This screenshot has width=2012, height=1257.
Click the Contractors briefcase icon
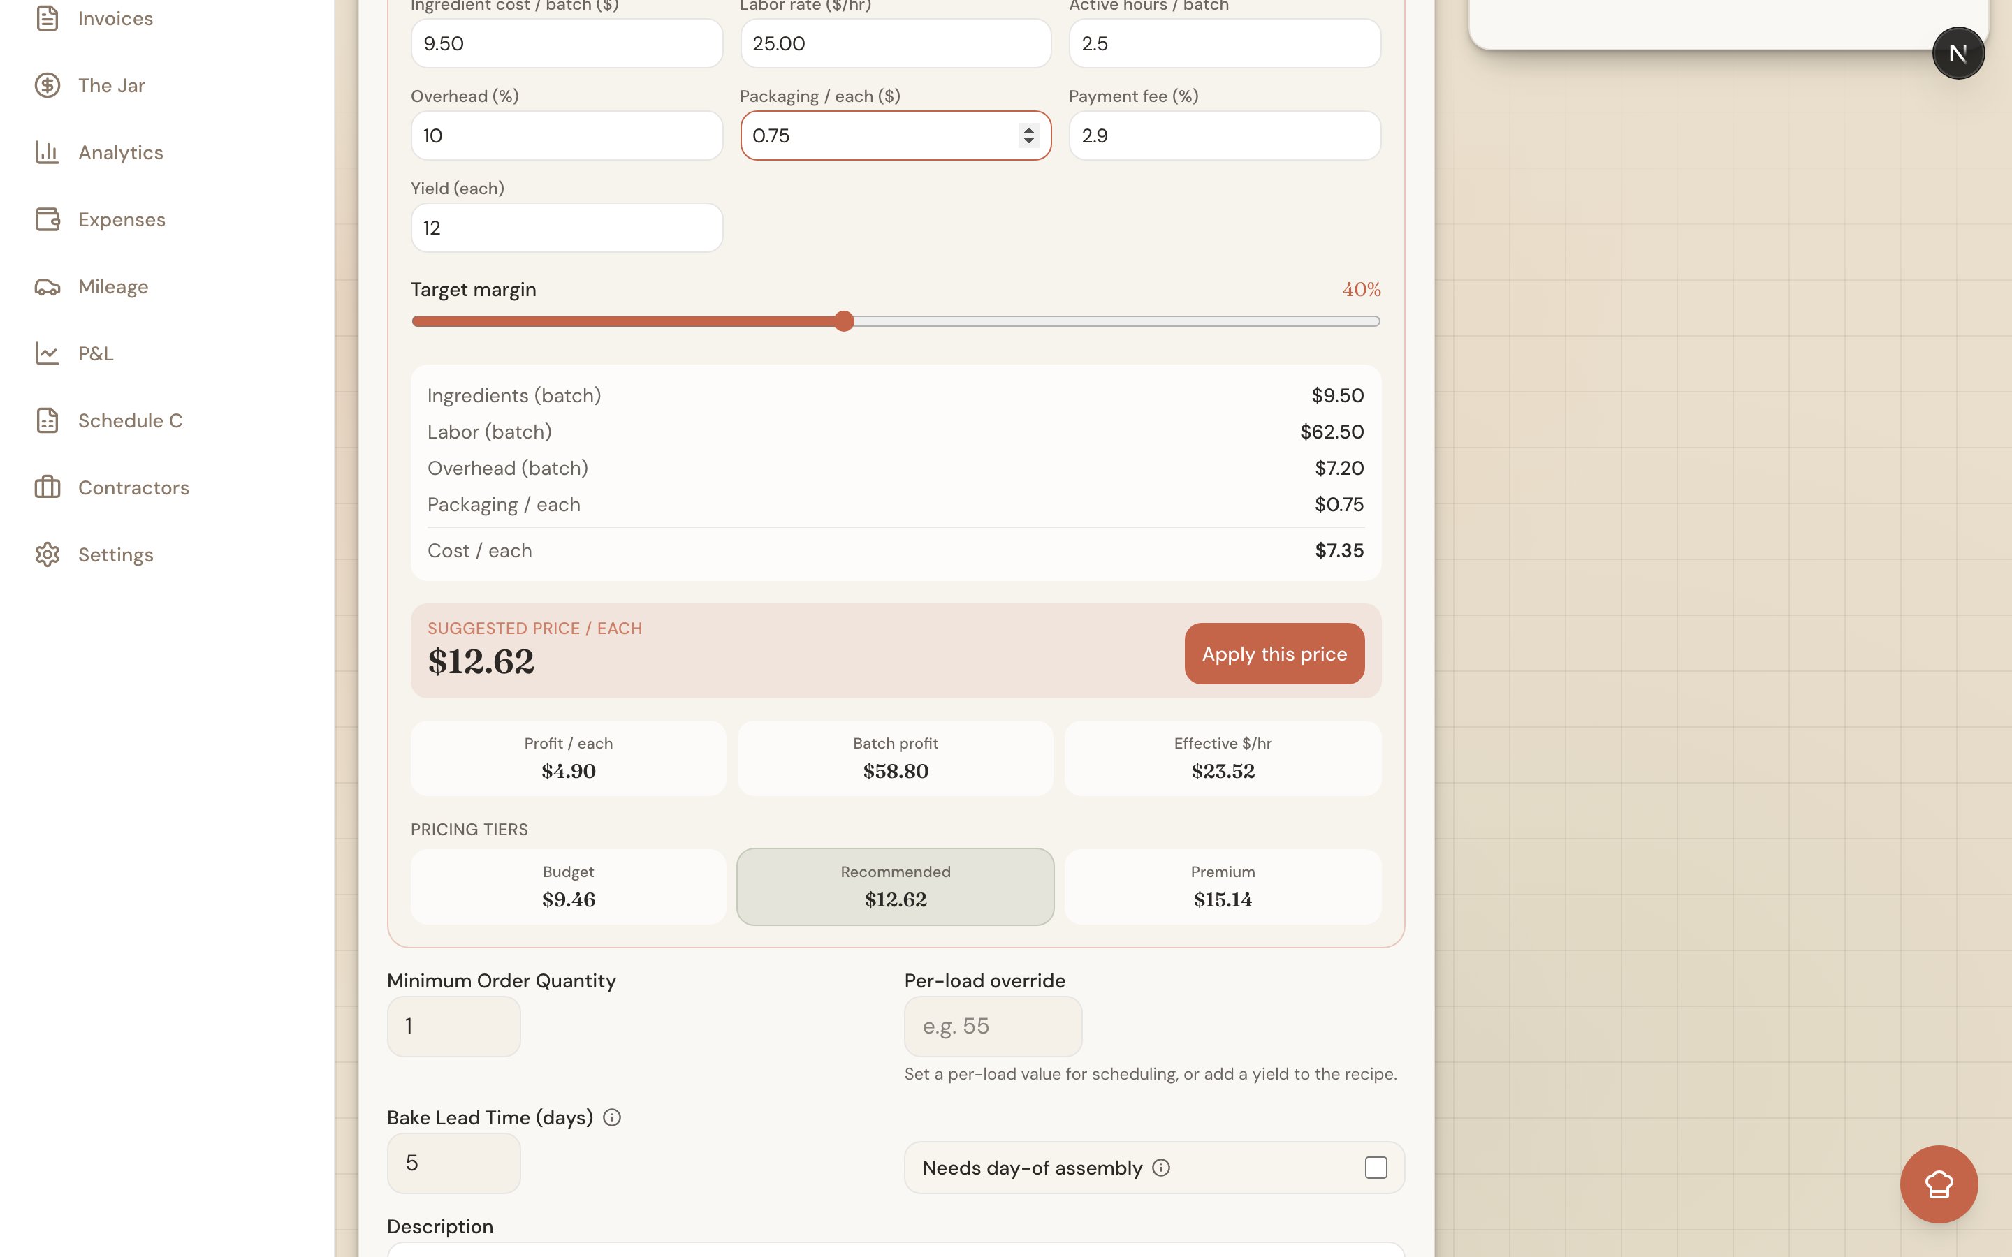48,487
